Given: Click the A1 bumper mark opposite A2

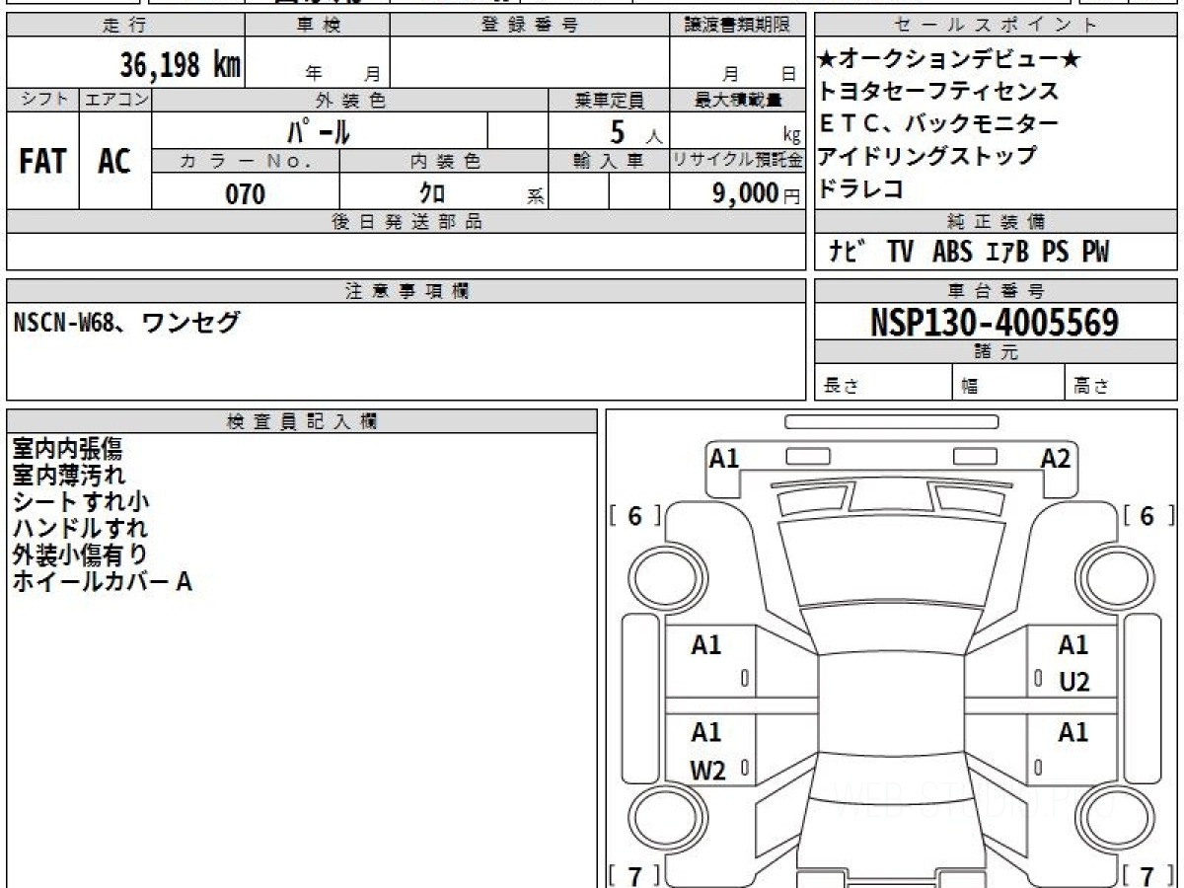Looking at the screenshot, I should point(724,458).
